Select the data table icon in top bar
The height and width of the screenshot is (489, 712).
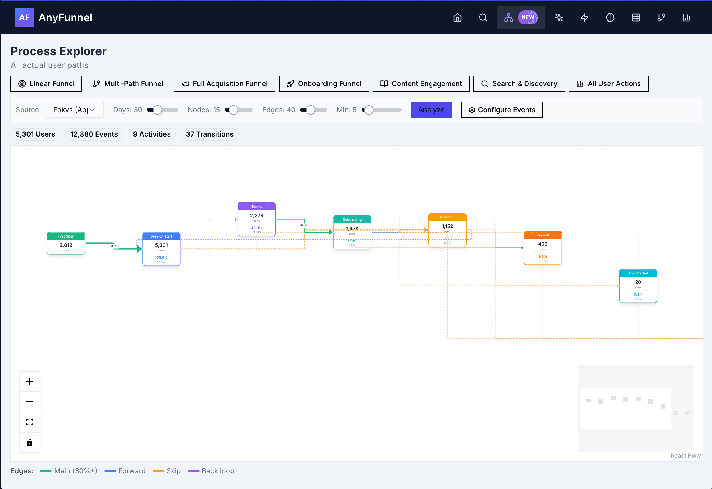[x=636, y=17]
